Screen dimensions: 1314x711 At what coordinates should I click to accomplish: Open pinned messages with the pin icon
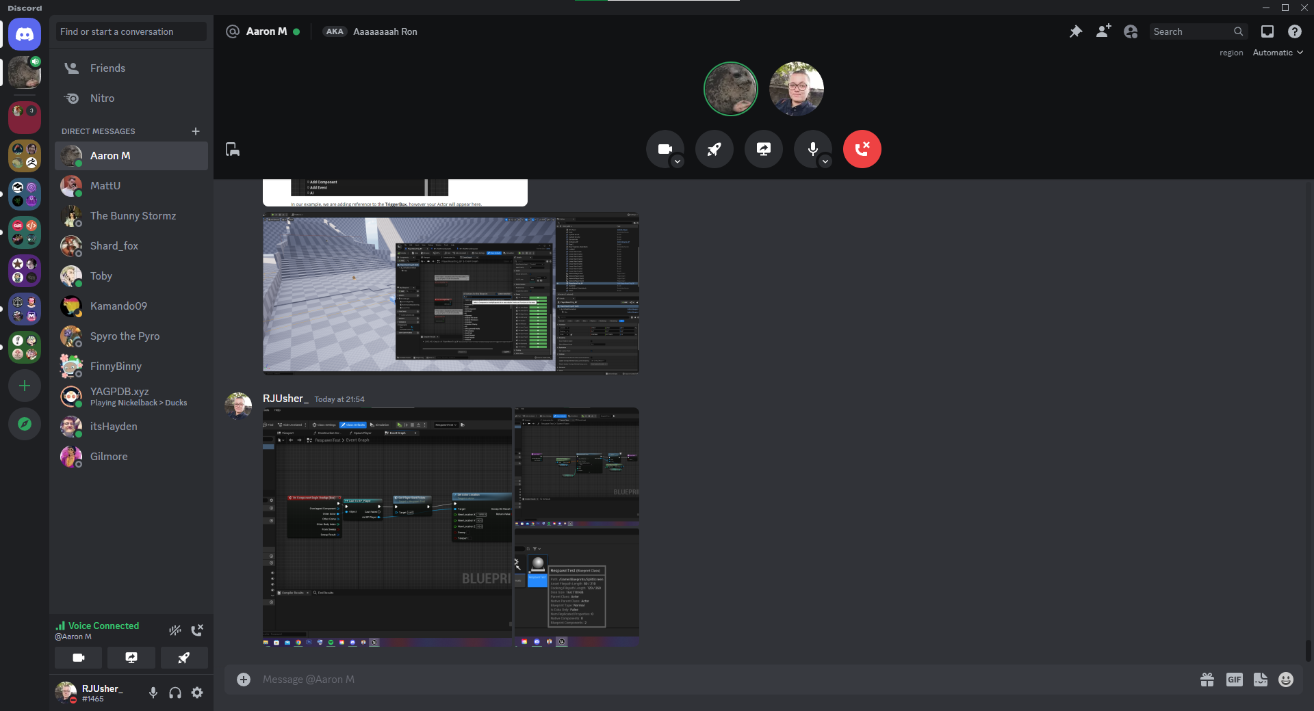[x=1076, y=31]
